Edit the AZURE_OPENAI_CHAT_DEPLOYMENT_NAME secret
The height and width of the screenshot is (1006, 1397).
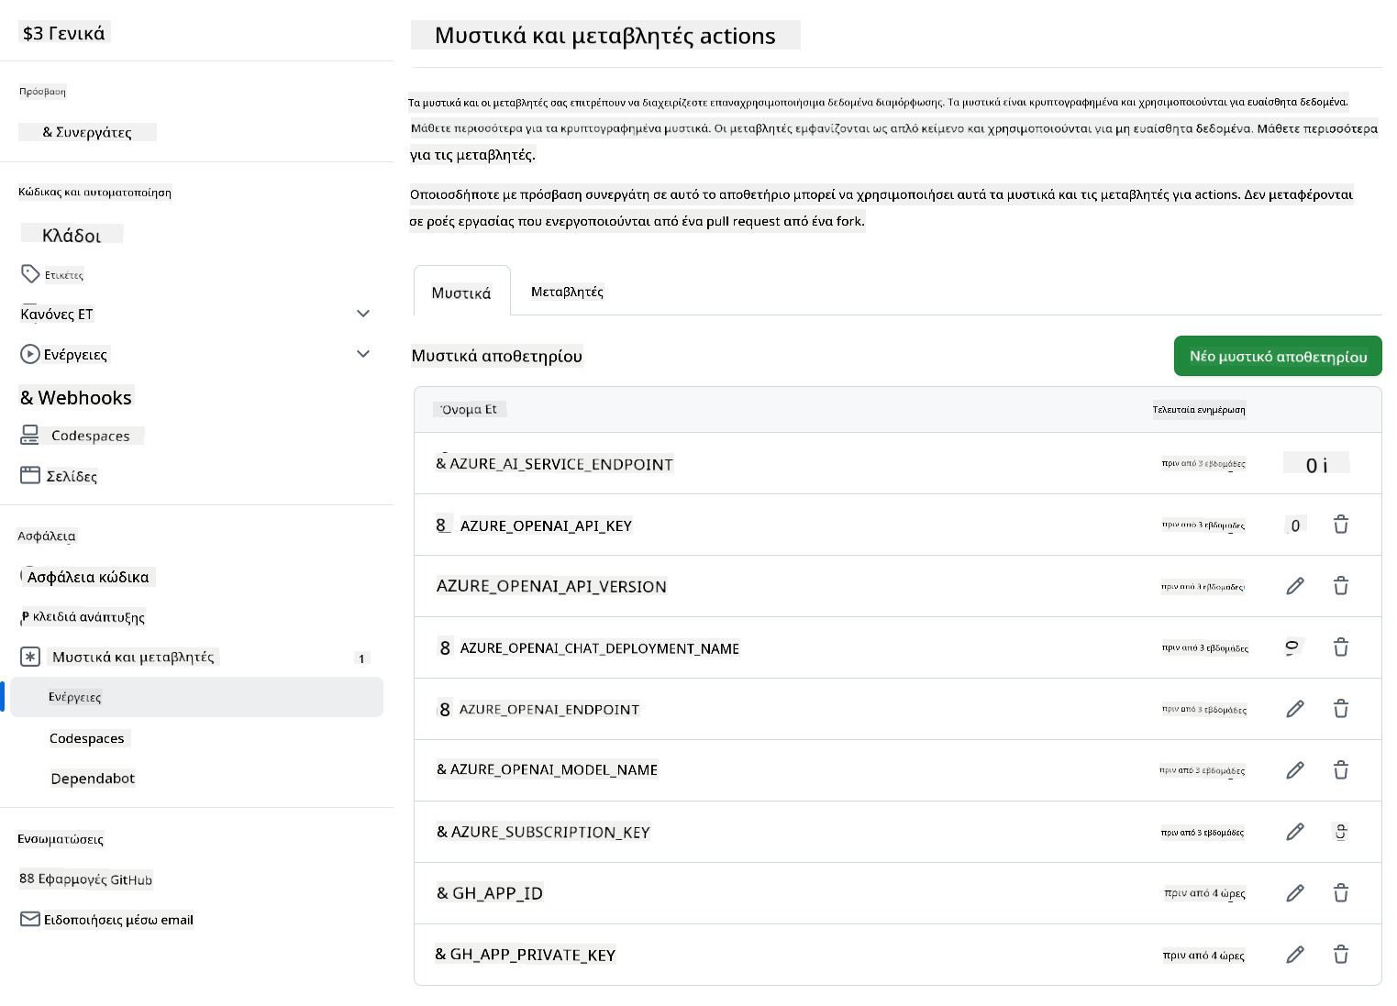(1293, 647)
